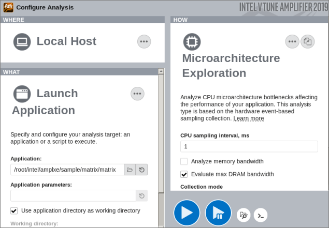Open the search binaries folder icon
The width and height of the screenshot is (329, 228).
pyautogui.click(x=244, y=214)
